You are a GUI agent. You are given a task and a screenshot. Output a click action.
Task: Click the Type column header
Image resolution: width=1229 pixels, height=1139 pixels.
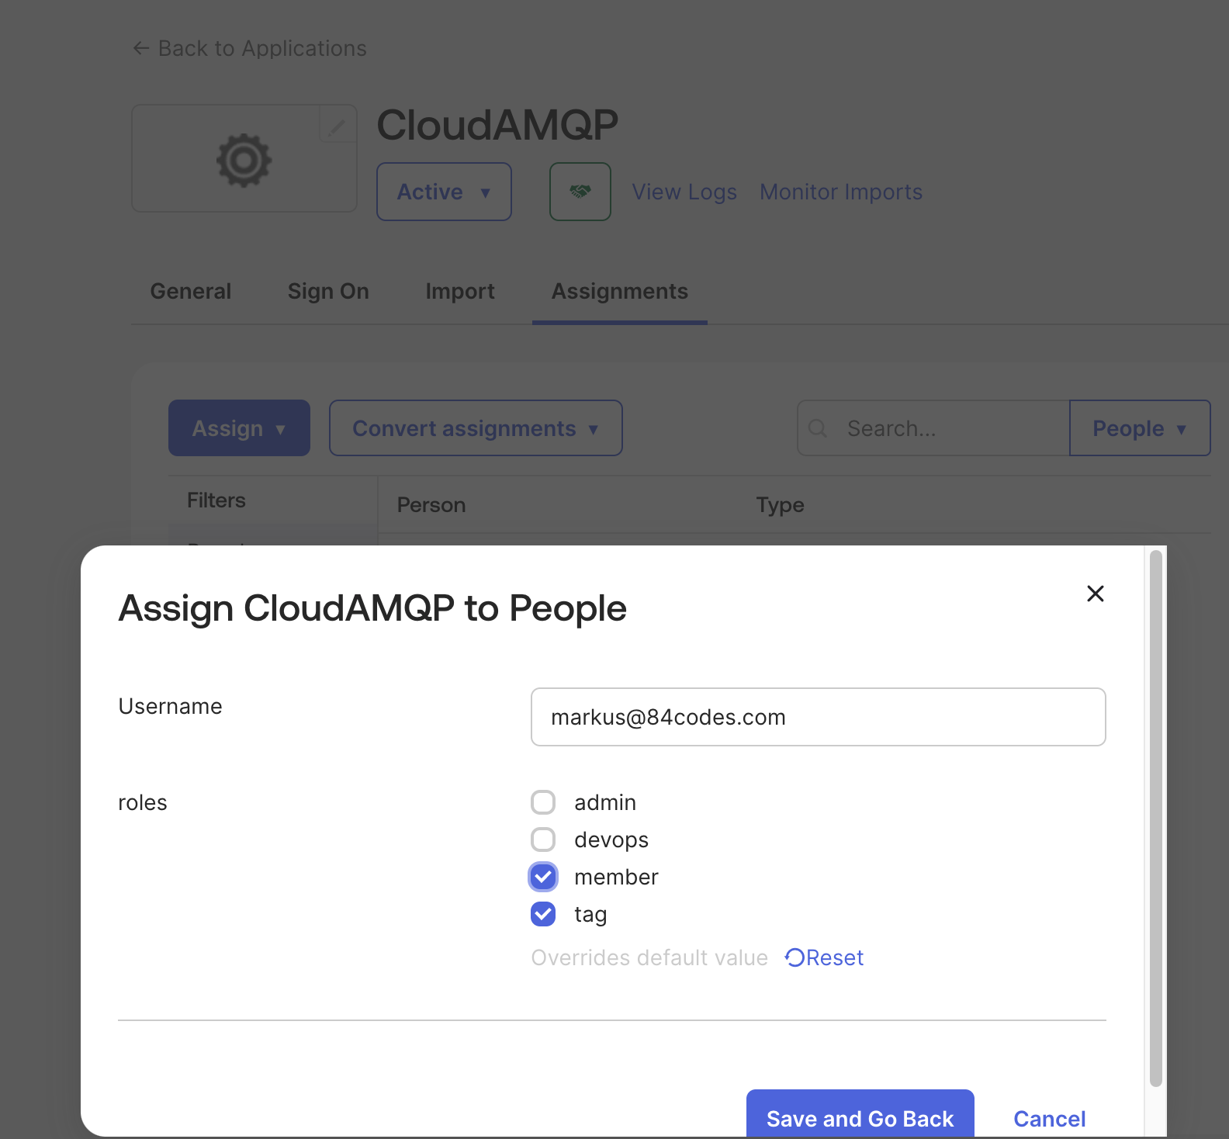click(780, 505)
